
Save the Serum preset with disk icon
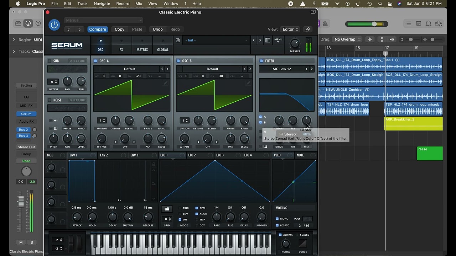click(x=178, y=40)
